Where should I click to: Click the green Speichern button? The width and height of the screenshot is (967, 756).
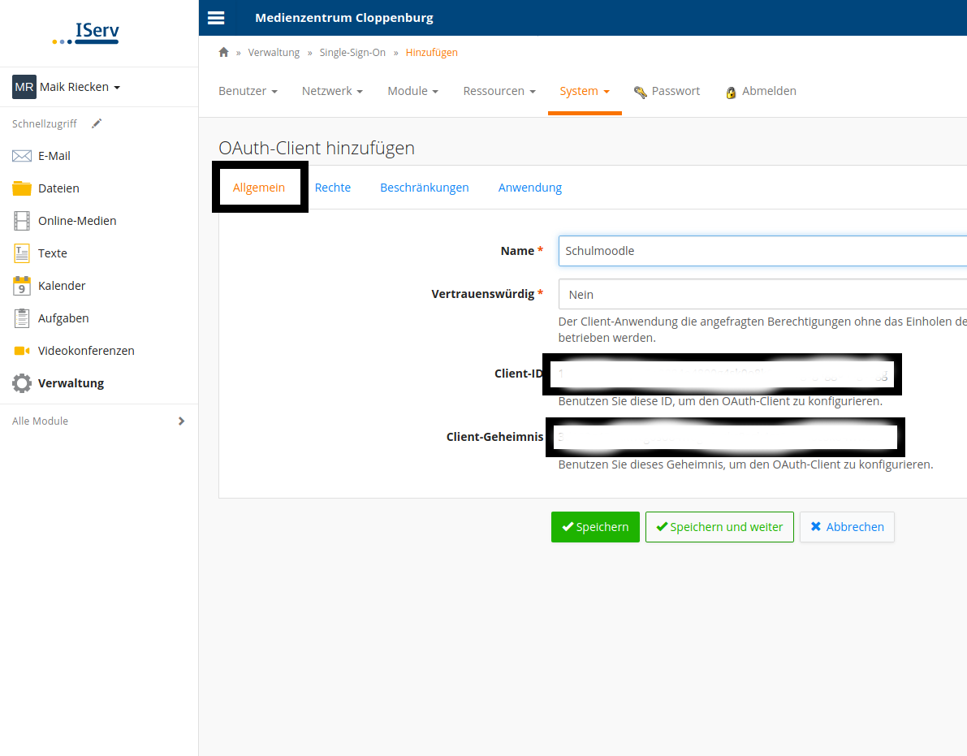[x=595, y=527]
